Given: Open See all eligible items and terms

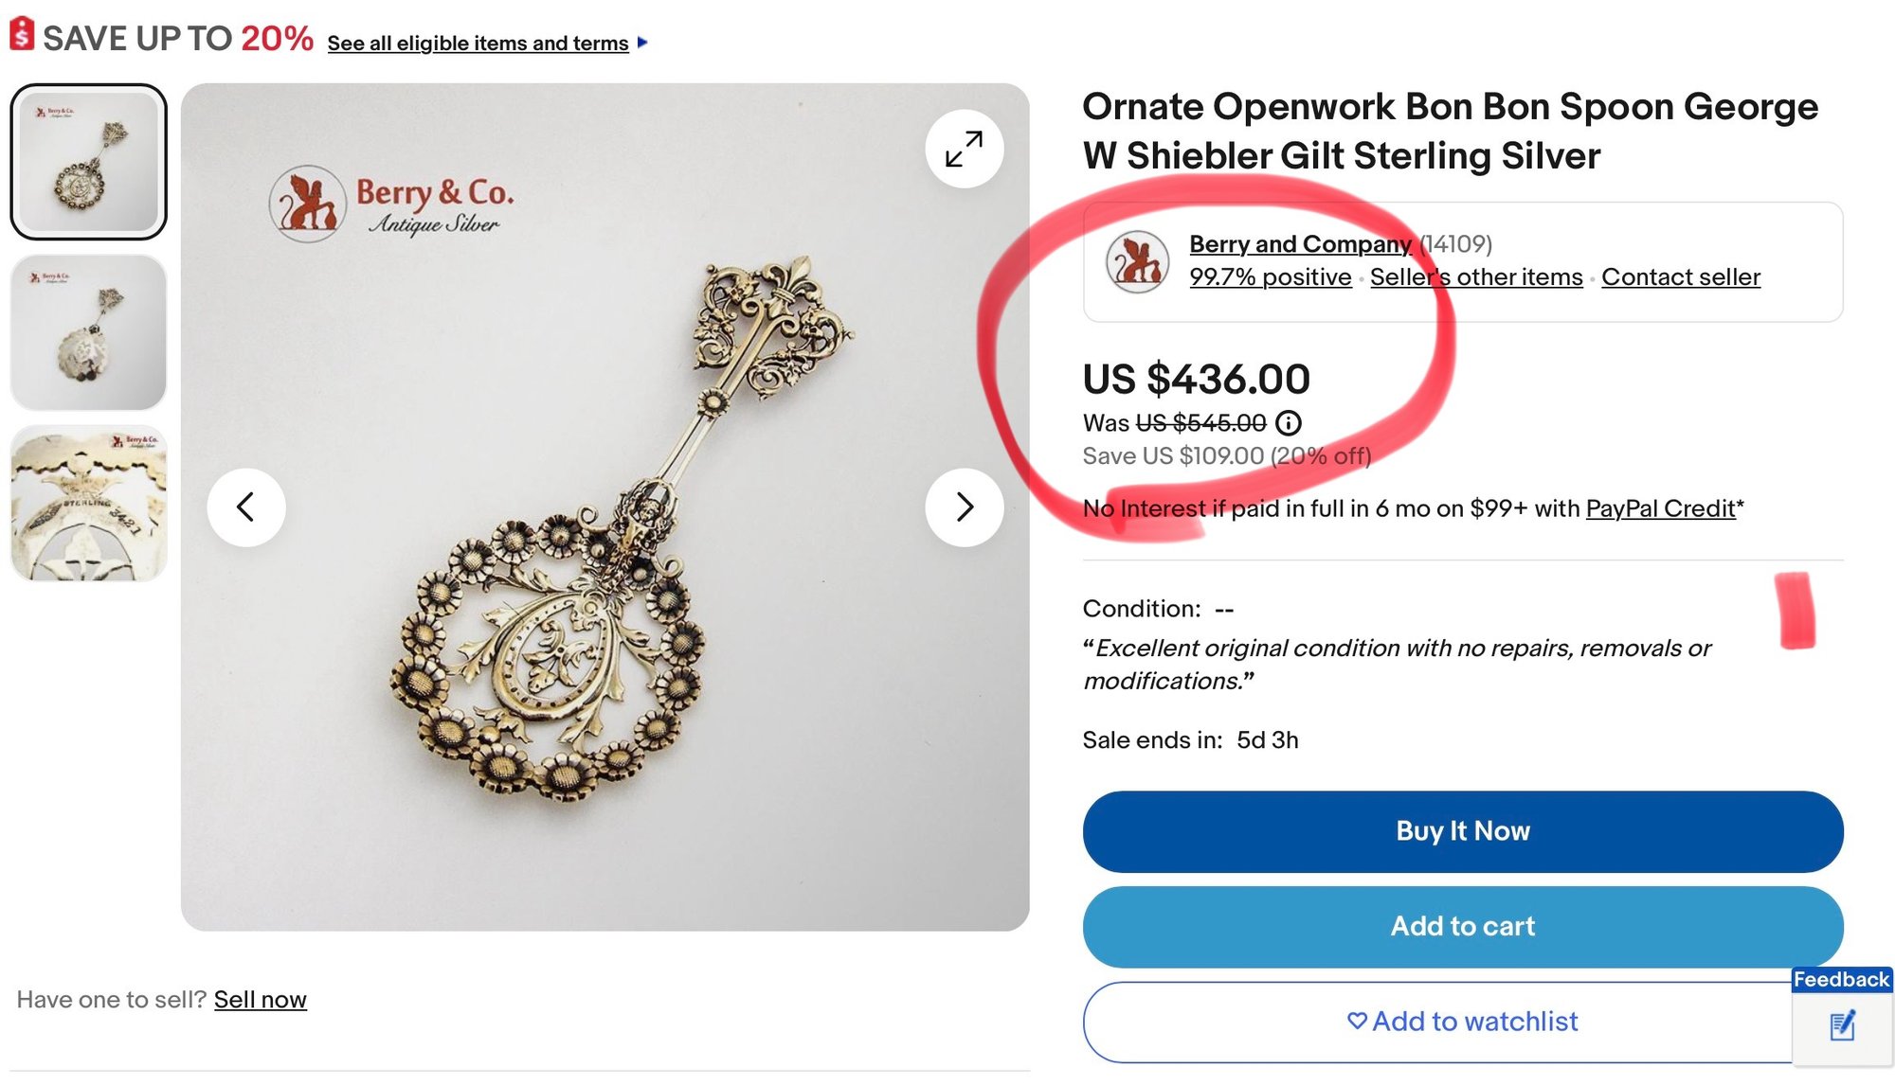Looking at the screenshot, I should pyautogui.click(x=478, y=44).
